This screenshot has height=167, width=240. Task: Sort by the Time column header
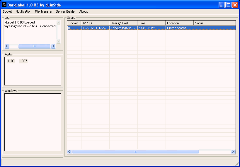point(151,23)
